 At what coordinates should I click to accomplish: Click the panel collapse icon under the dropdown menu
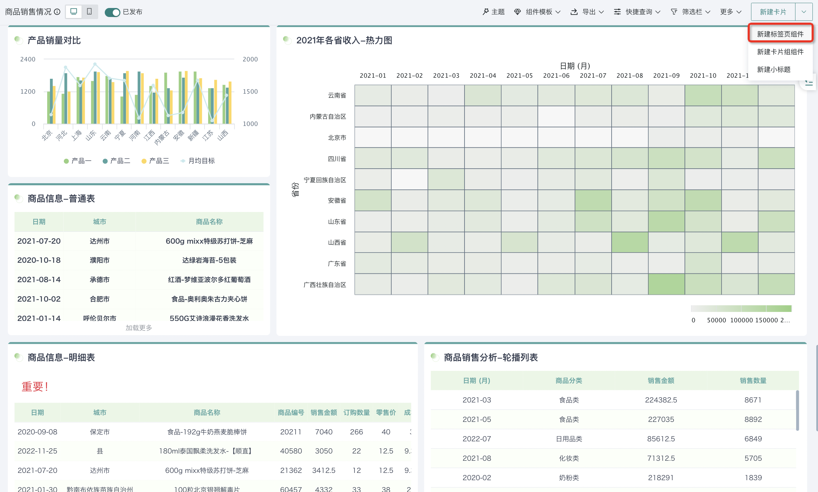[809, 83]
